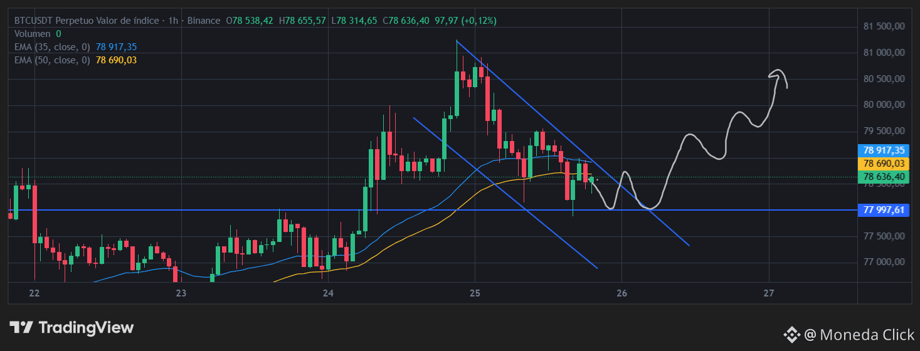920x351 pixels.
Task: Click the 80 000,00 price scale value
Action: point(884,105)
